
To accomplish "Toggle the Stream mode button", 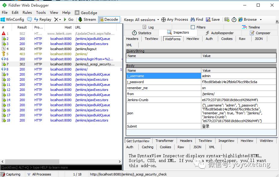I will click(87, 19).
